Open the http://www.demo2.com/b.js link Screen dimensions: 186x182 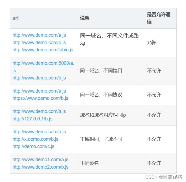[40, 167]
